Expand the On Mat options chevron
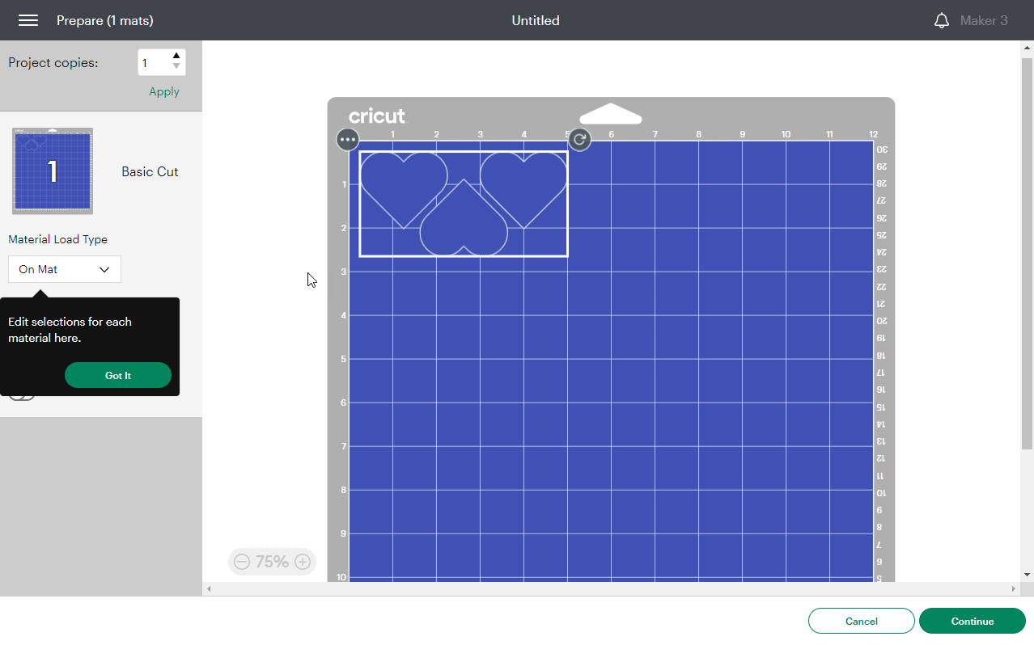 [x=104, y=268]
